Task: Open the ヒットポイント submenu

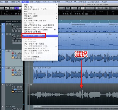Action: click(40, 14)
